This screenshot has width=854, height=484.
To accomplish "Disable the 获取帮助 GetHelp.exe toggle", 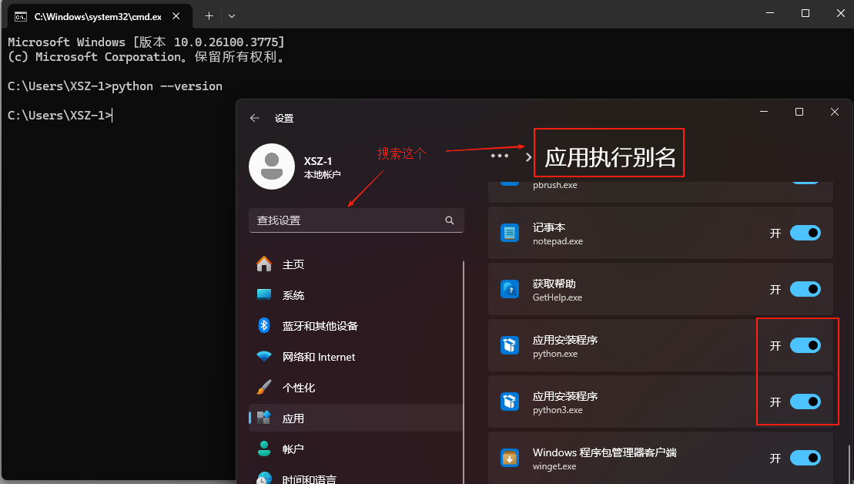I will [805, 289].
